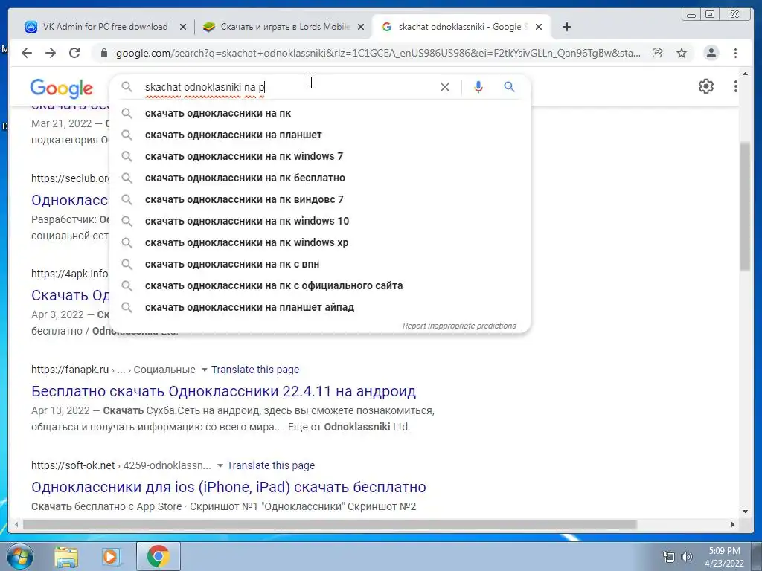The image size is (762, 571).
Task: Open the https://fanapk.ru breadcrumb URL
Action: (70, 370)
